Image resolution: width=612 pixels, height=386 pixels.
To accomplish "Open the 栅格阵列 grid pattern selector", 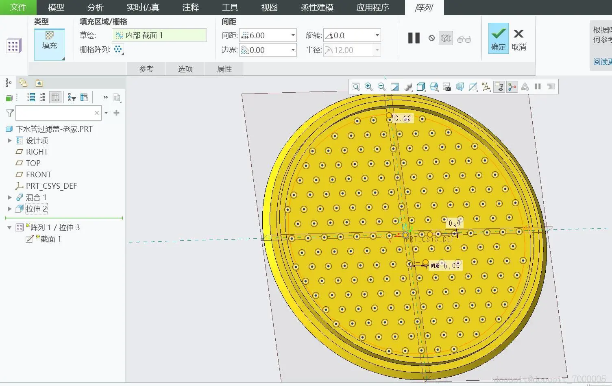I will point(118,50).
